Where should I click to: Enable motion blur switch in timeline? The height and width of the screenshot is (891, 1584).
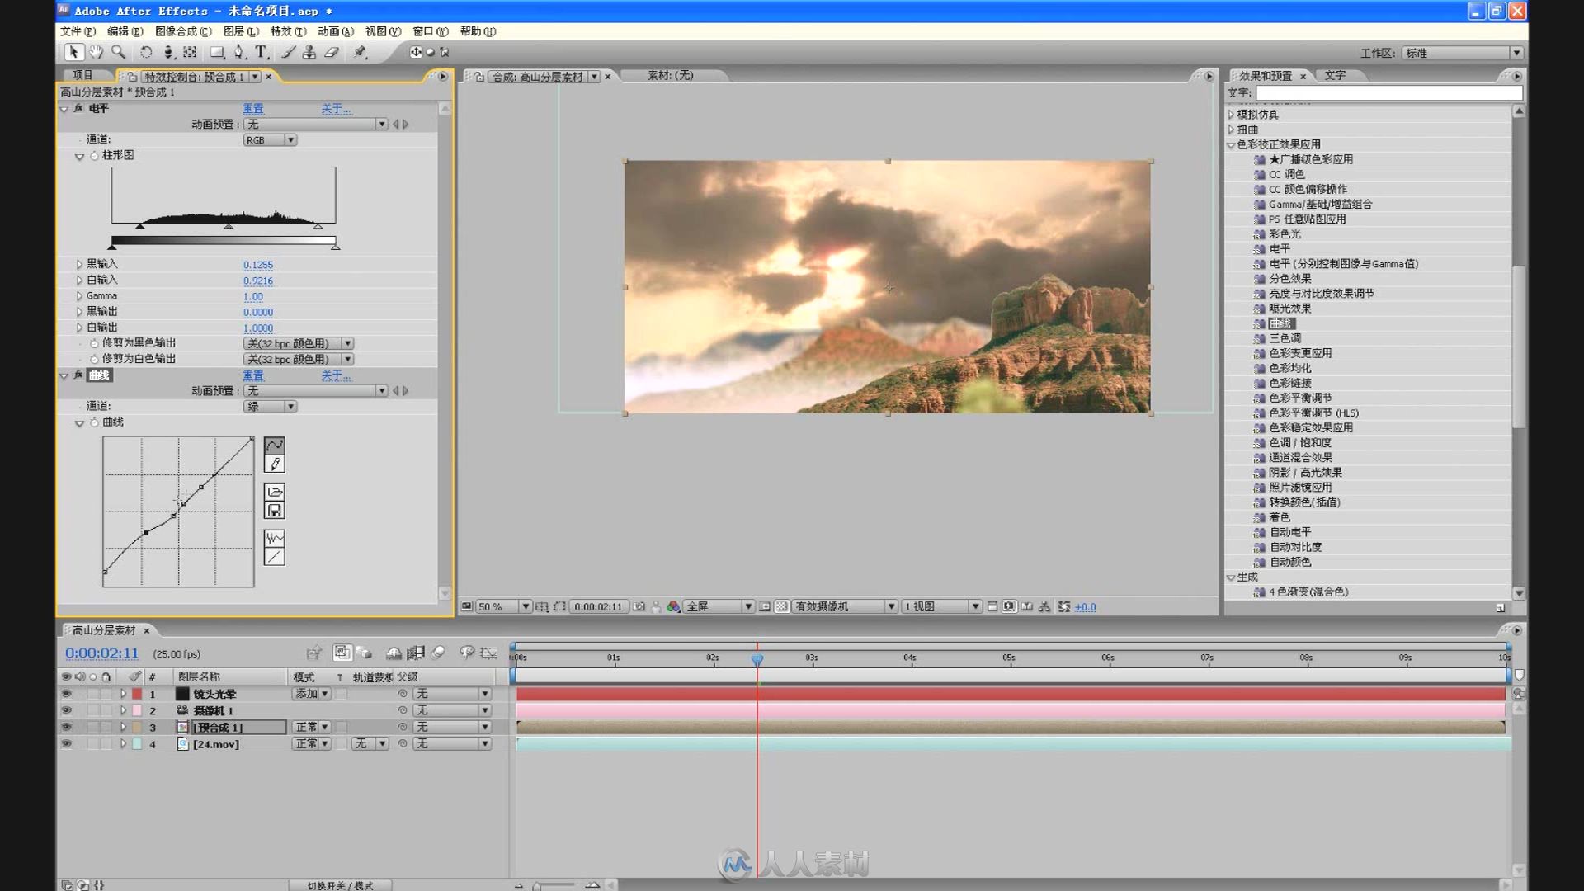tap(438, 653)
